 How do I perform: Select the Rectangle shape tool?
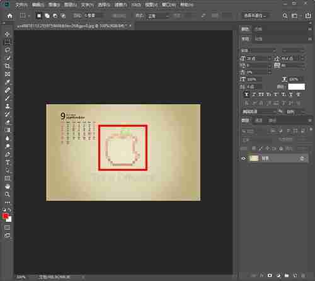tap(8, 178)
